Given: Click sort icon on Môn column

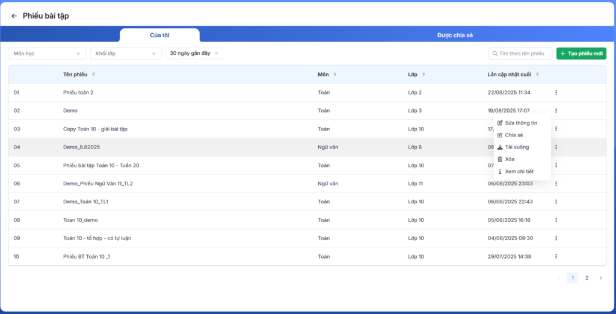Looking at the screenshot, I should click(334, 75).
